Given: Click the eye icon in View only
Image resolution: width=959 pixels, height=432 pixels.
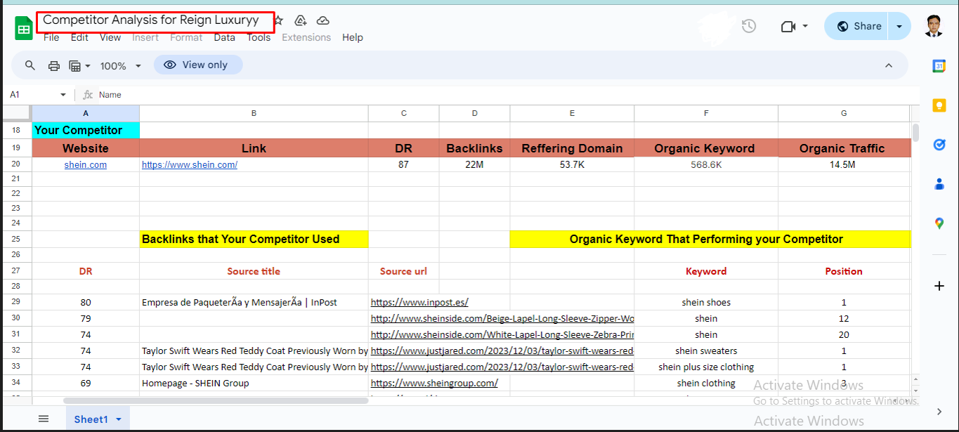Looking at the screenshot, I should point(169,65).
